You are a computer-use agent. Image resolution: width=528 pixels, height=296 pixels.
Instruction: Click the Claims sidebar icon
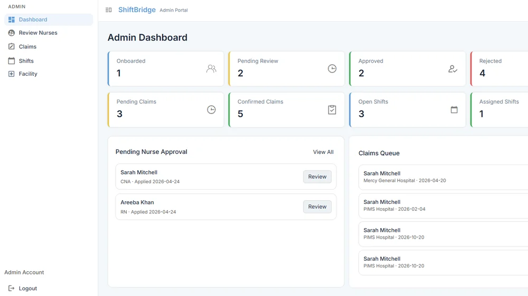tap(12, 46)
